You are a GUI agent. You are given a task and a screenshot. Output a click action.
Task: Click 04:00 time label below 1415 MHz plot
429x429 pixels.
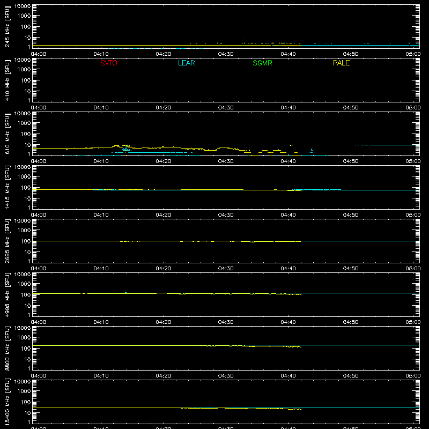pyautogui.click(x=38, y=215)
